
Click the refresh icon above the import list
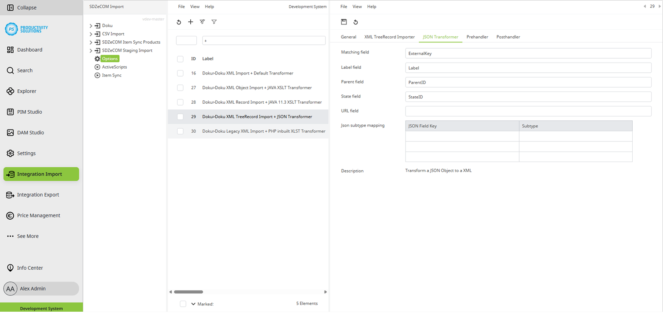(x=178, y=22)
